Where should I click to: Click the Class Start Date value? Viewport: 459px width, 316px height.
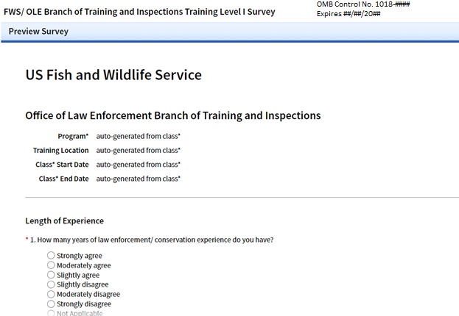point(139,165)
